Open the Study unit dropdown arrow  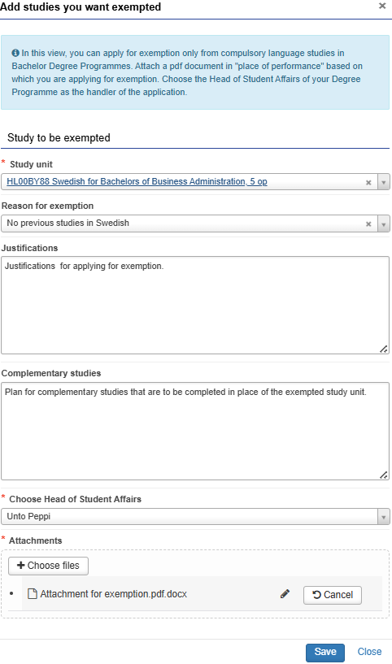tap(384, 182)
